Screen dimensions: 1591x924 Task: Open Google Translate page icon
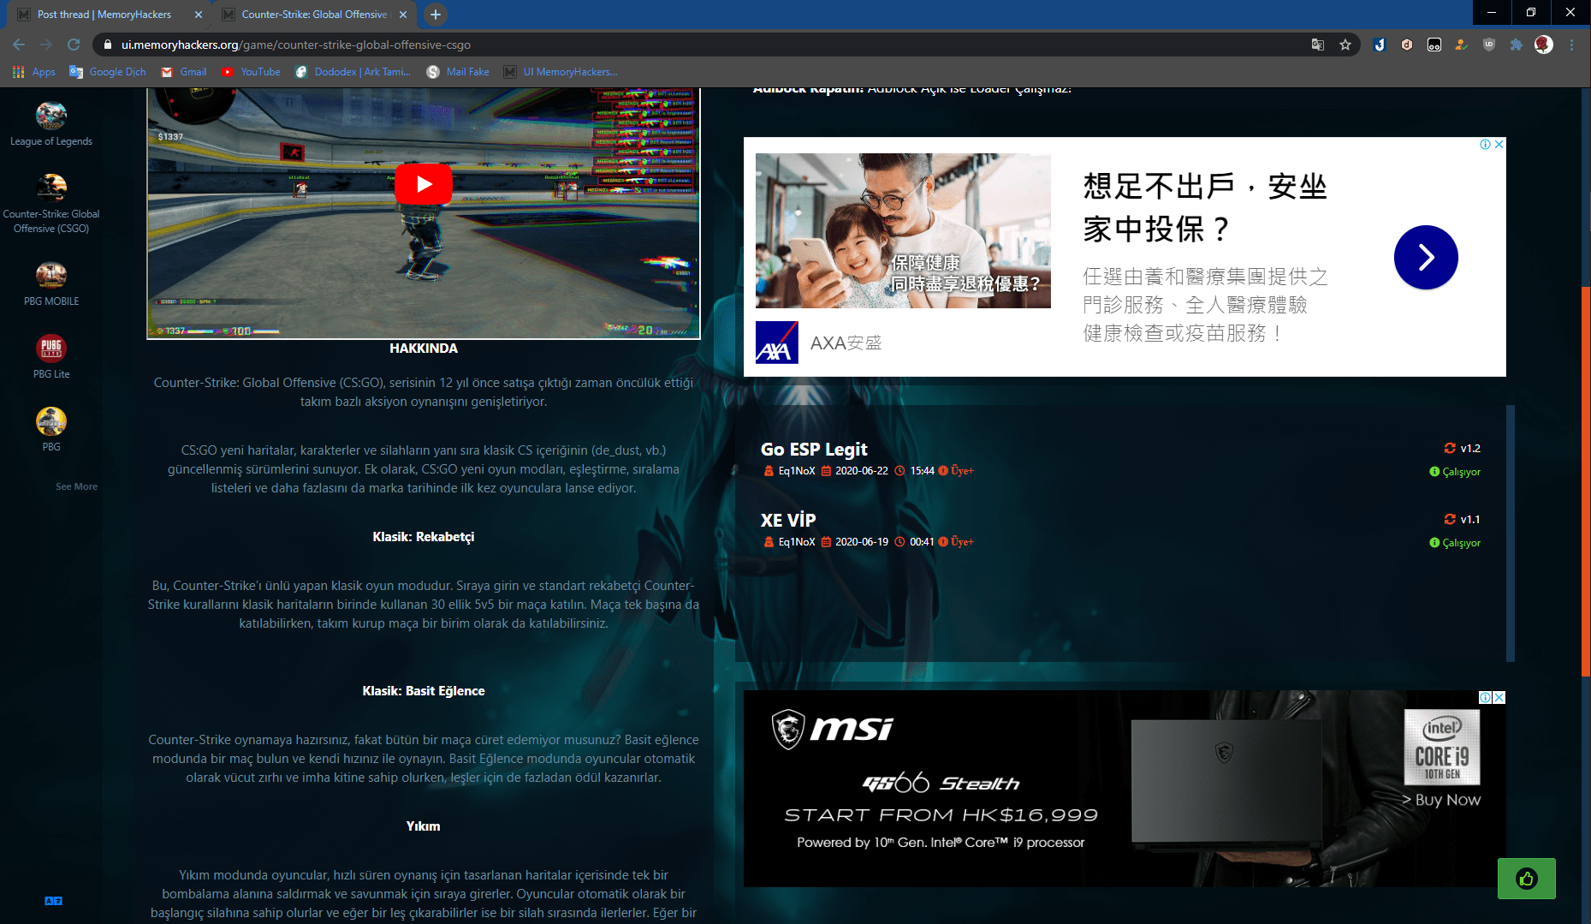pyautogui.click(x=1318, y=45)
